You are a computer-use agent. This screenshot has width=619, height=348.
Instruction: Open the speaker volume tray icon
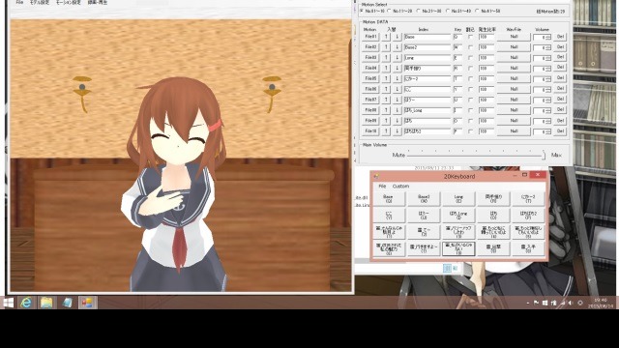[571, 303]
